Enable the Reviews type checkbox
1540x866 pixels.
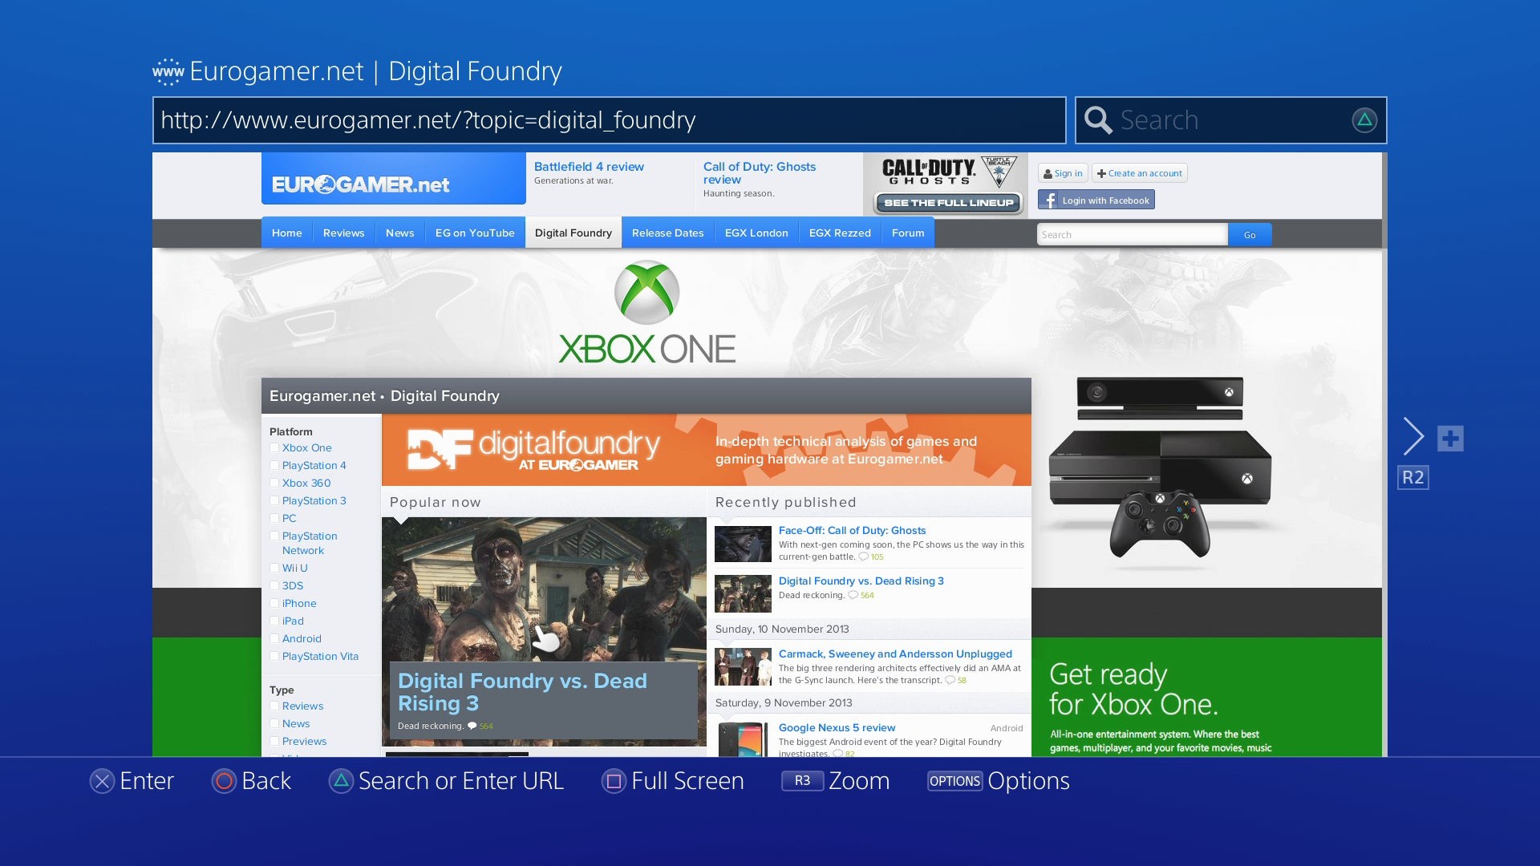pyautogui.click(x=274, y=706)
